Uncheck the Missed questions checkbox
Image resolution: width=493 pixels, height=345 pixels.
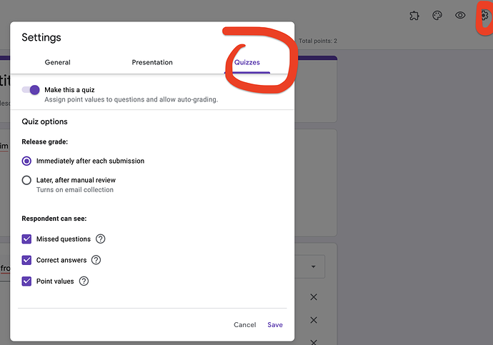[x=27, y=239]
